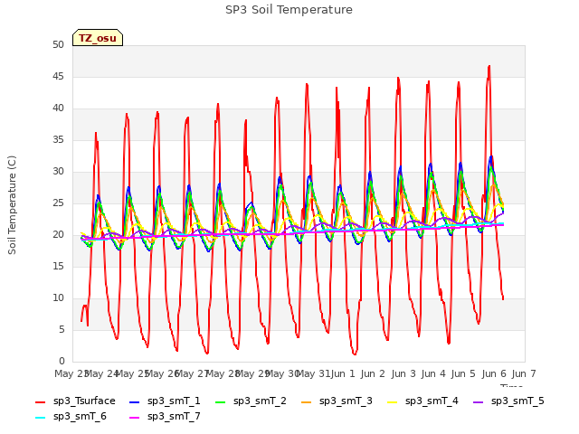Click the Jun 3 x-axis date label
The height and width of the screenshot is (434, 579).
point(403,373)
